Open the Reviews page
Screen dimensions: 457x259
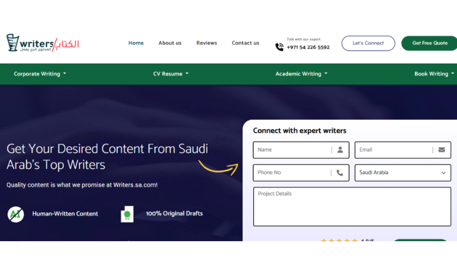pos(206,43)
